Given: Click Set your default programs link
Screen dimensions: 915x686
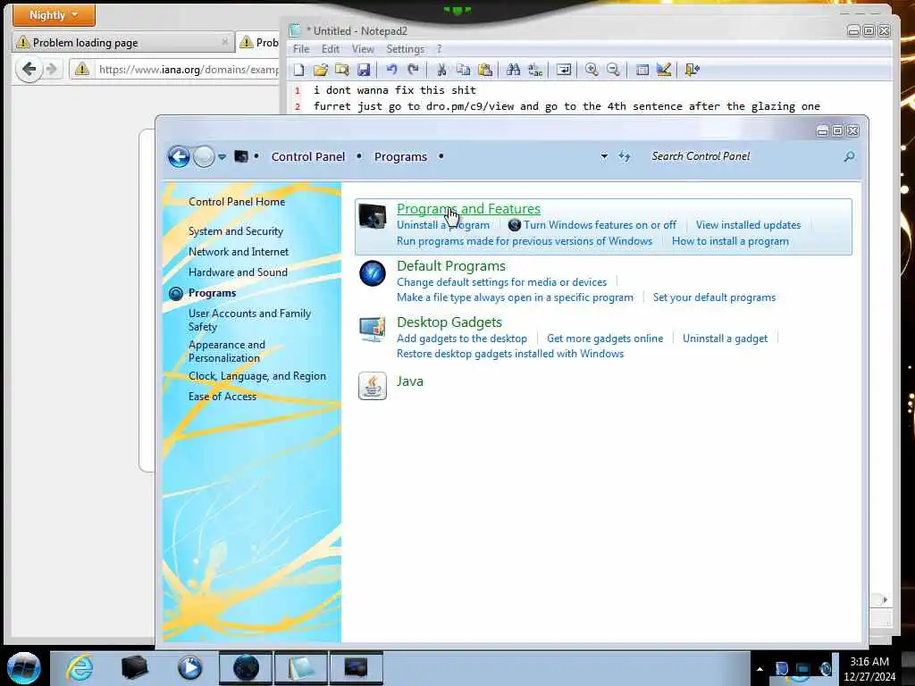Looking at the screenshot, I should coord(714,297).
